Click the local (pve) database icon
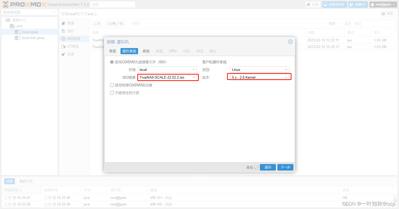The height and width of the screenshot is (209, 399). [x=16, y=32]
